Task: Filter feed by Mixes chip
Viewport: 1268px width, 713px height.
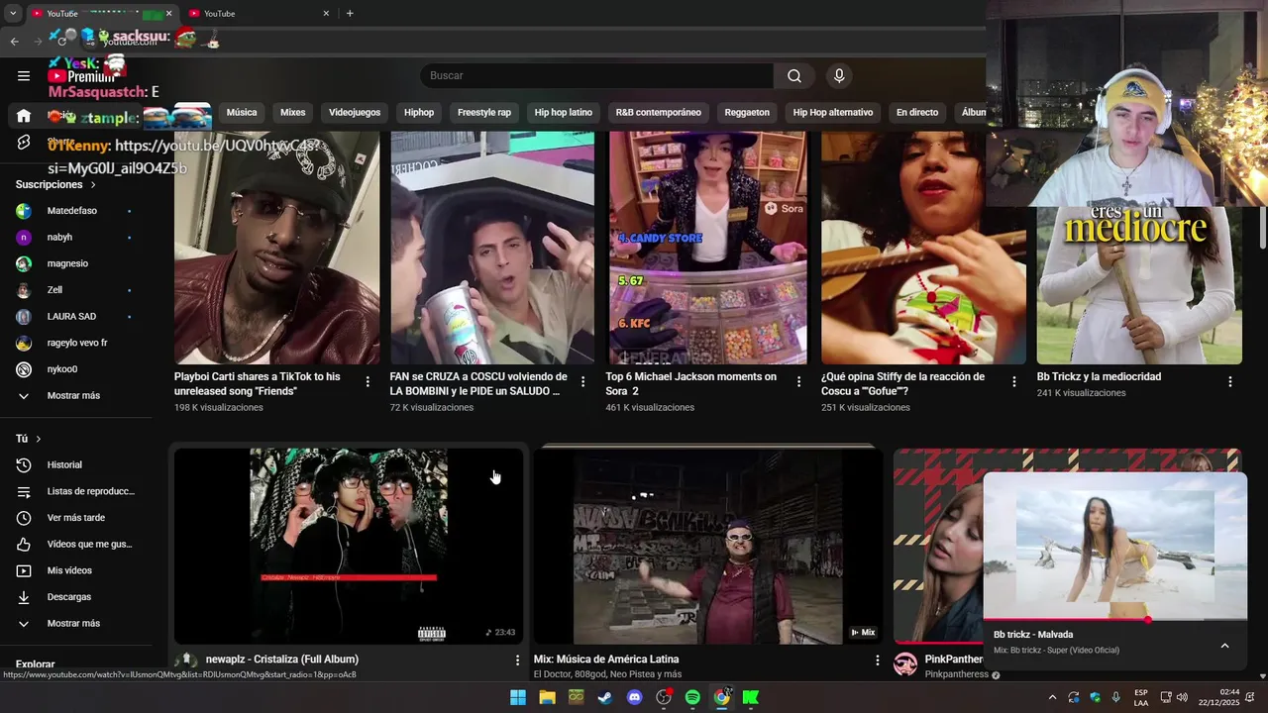Action: [x=293, y=113]
